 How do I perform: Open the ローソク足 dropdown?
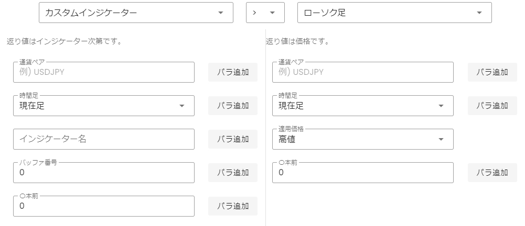pos(394,13)
